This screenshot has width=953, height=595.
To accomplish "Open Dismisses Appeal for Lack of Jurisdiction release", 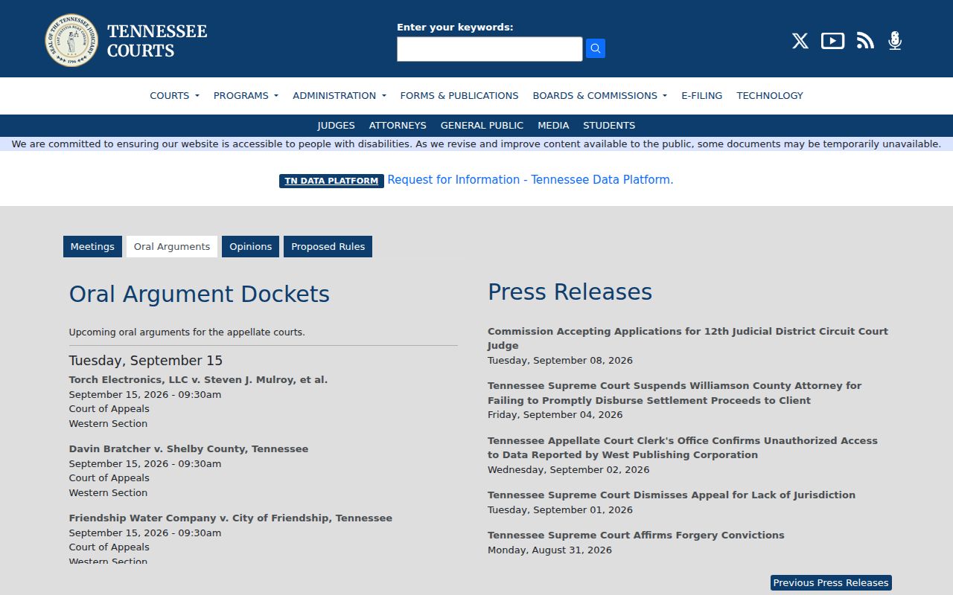I will point(672,495).
